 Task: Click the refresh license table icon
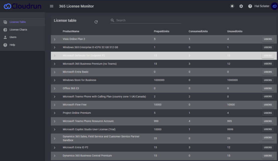[96, 22]
